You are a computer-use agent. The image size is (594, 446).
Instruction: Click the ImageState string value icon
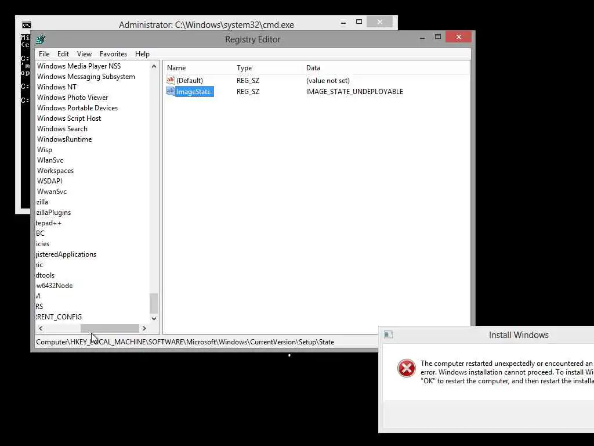point(171,91)
